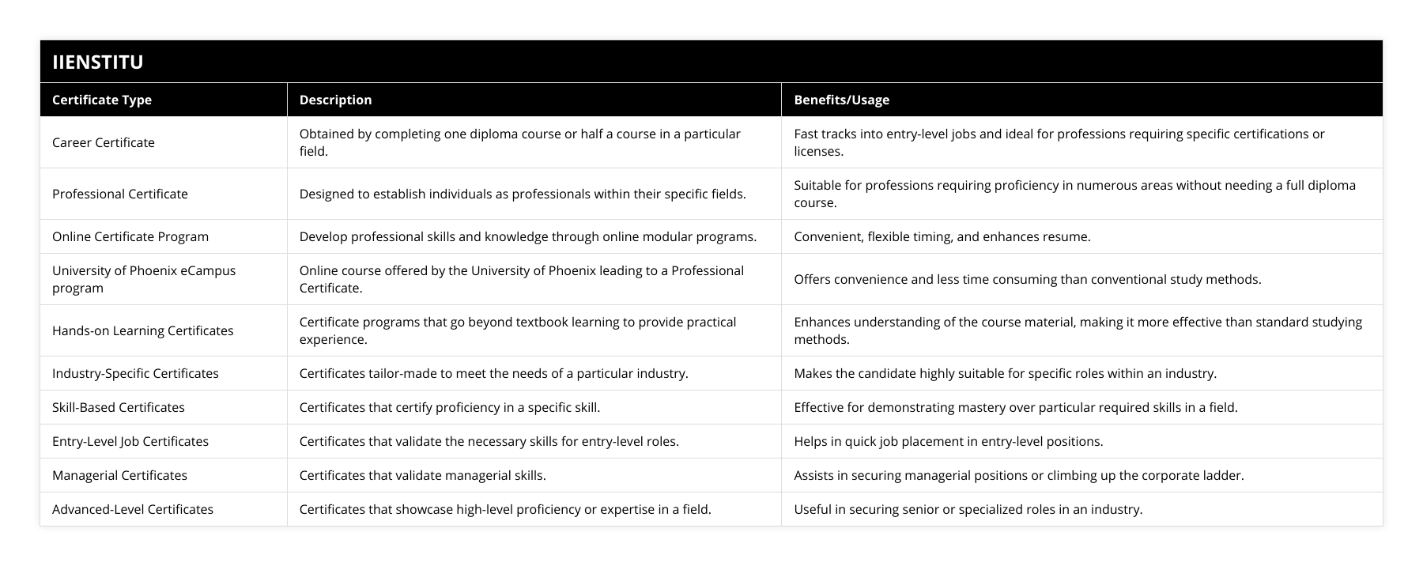Click the IIENSTITU title heading
The height and width of the screenshot is (566, 1423).
98,62
